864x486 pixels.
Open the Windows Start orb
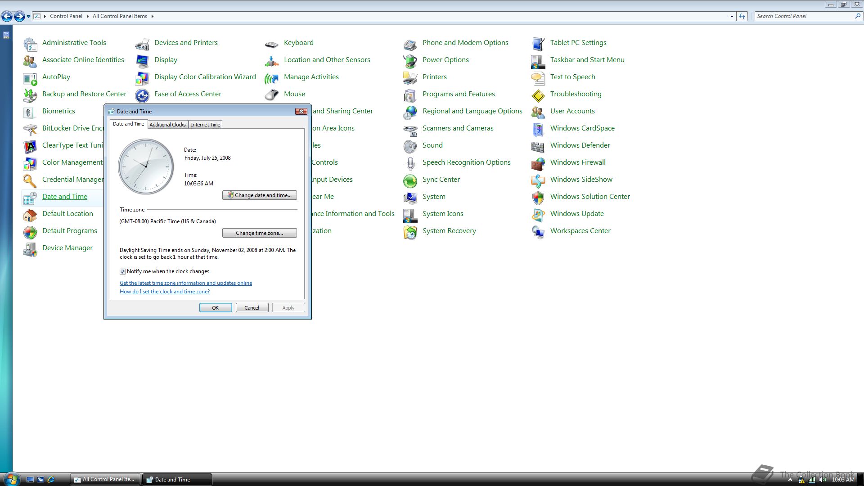coord(11,479)
